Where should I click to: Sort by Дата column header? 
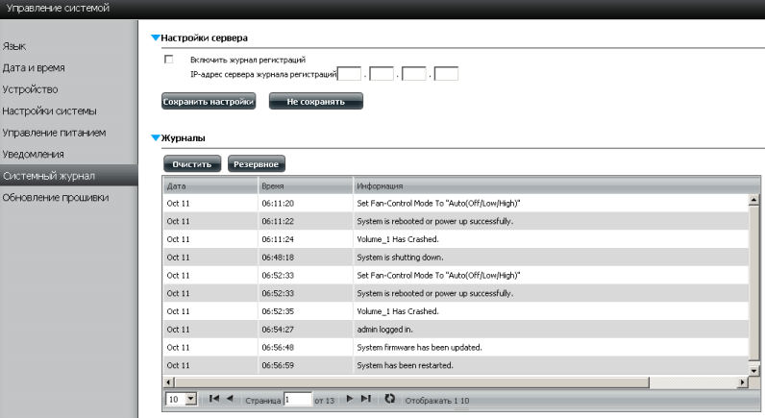tap(210, 185)
